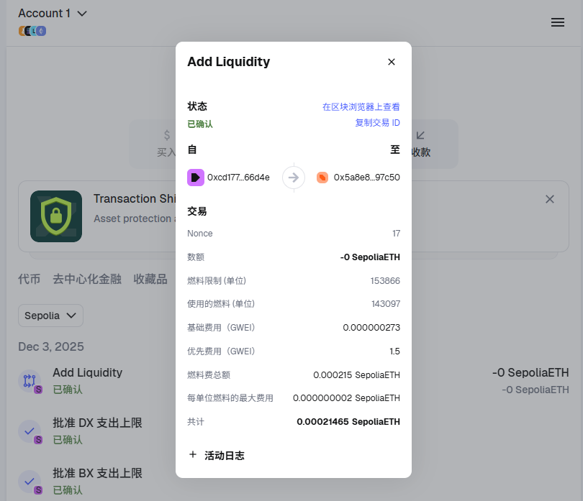
Task: Copy the sender address 0xcd177...66d4e
Action: [x=238, y=178]
